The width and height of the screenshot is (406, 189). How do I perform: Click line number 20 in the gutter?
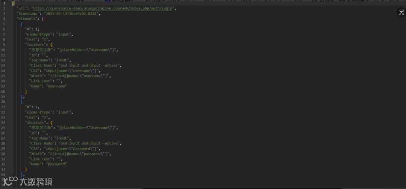[x=4, y=102]
